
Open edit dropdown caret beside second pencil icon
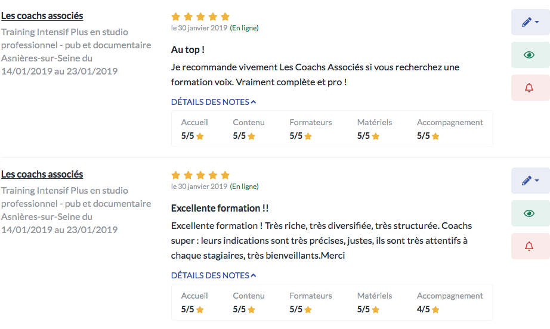[x=537, y=181]
